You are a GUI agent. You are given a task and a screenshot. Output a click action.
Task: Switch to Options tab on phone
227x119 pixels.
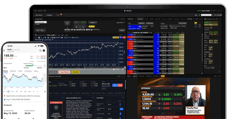(x=13, y=71)
